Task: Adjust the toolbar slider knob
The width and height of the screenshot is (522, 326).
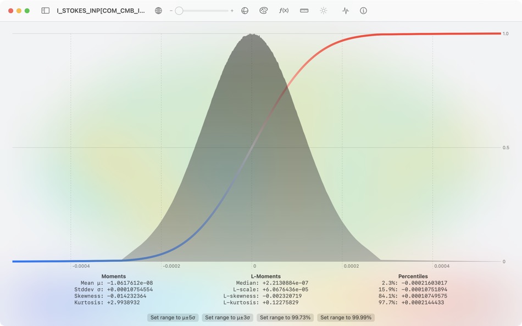Action: pos(179,10)
